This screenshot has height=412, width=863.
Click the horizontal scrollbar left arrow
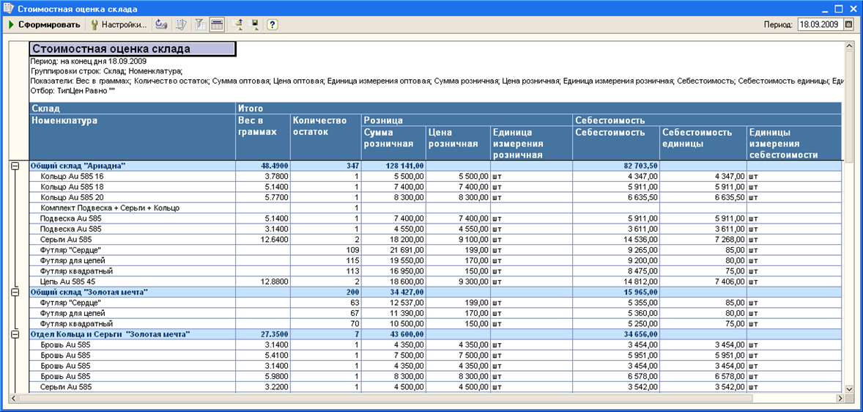point(15,397)
